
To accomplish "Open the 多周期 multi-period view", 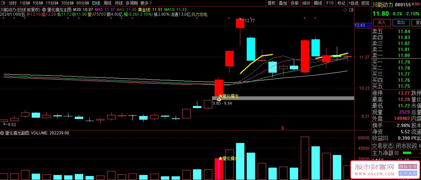I will [132, 3].
